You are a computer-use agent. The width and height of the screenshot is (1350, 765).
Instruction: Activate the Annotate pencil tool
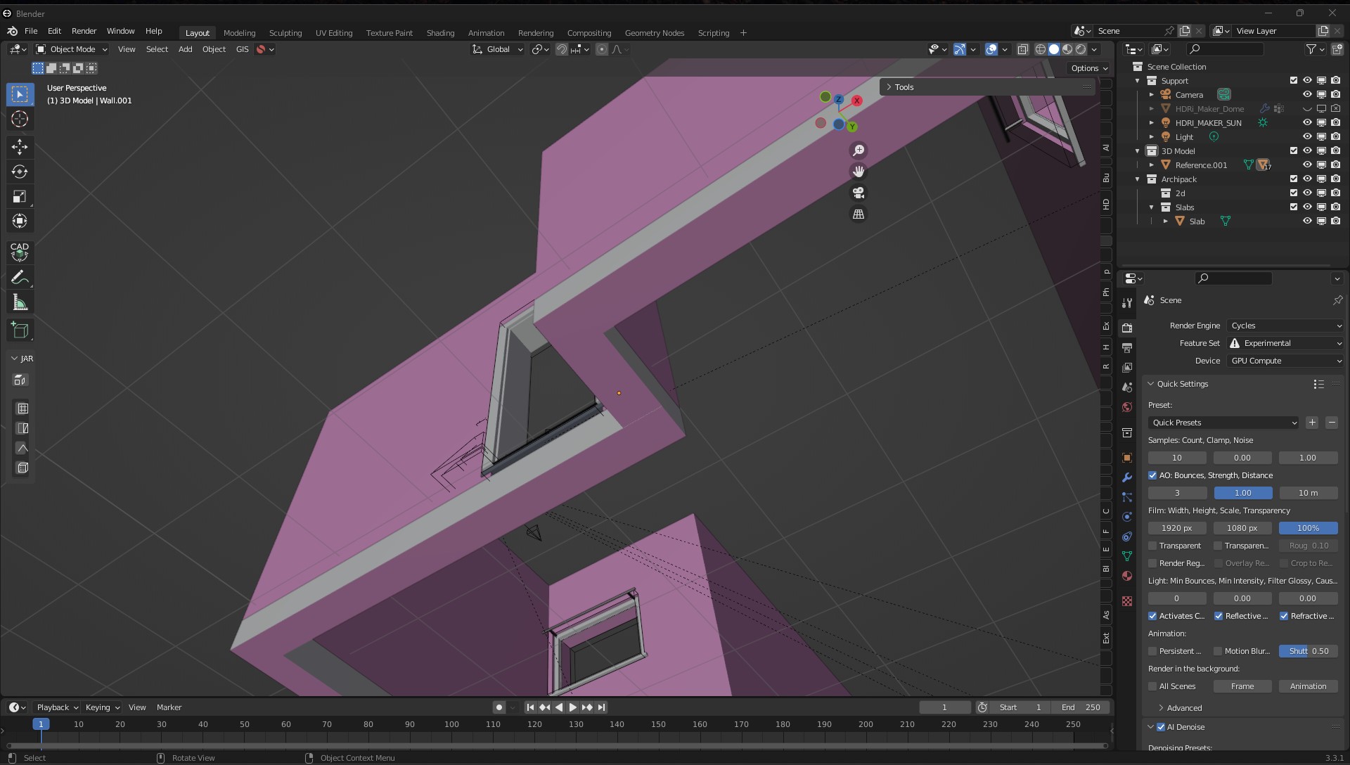(20, 278)
